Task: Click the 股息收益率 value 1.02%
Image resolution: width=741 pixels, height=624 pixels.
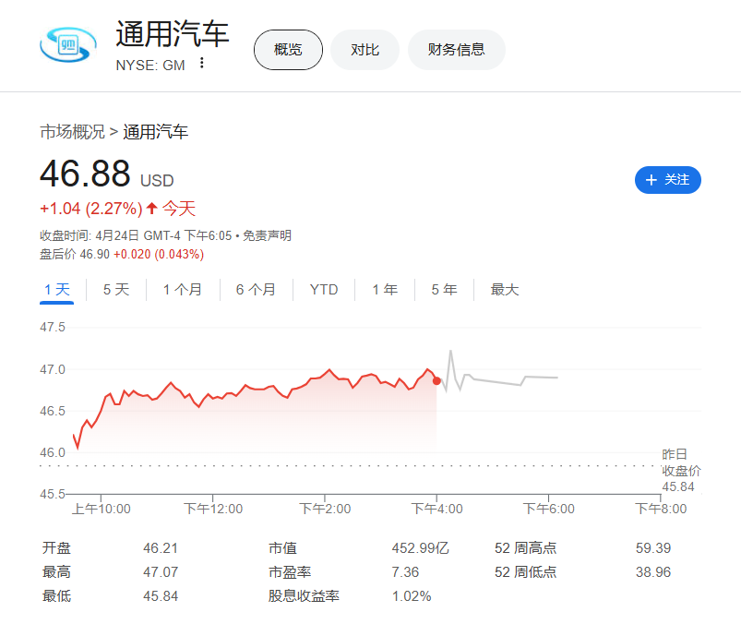Action: click(x=412, y=596)
